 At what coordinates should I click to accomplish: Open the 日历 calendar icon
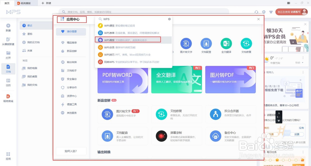[8, 81]
